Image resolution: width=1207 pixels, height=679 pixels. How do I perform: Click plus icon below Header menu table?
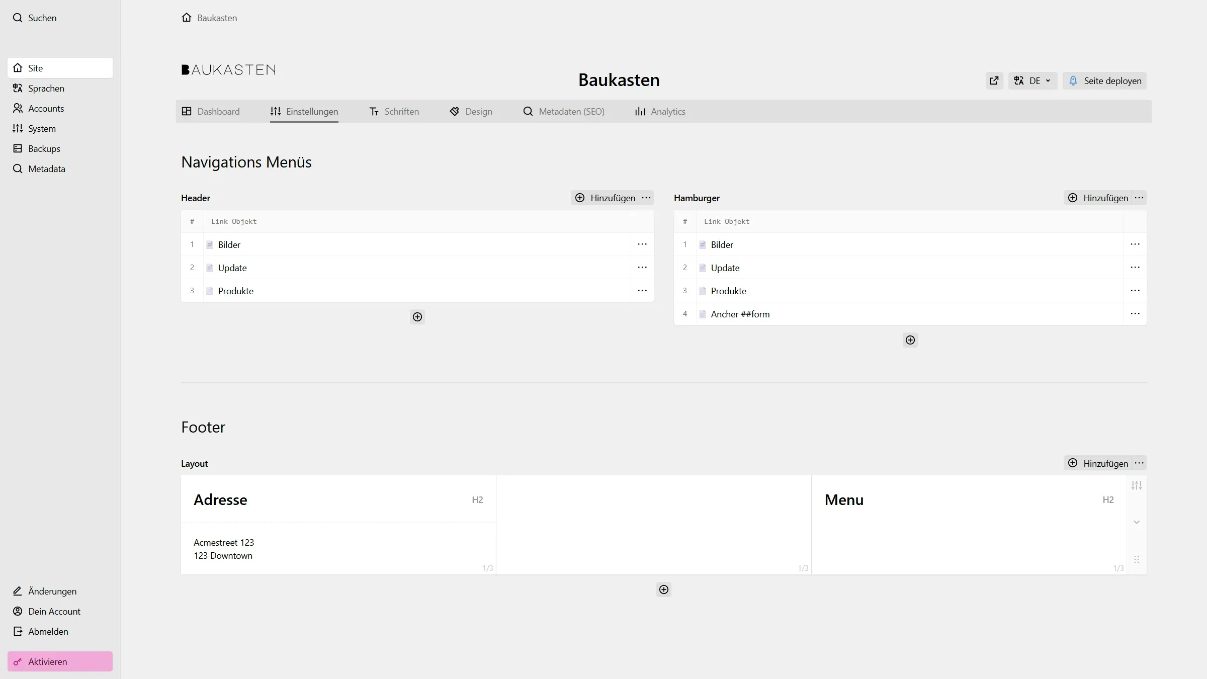tap(417, 317)
